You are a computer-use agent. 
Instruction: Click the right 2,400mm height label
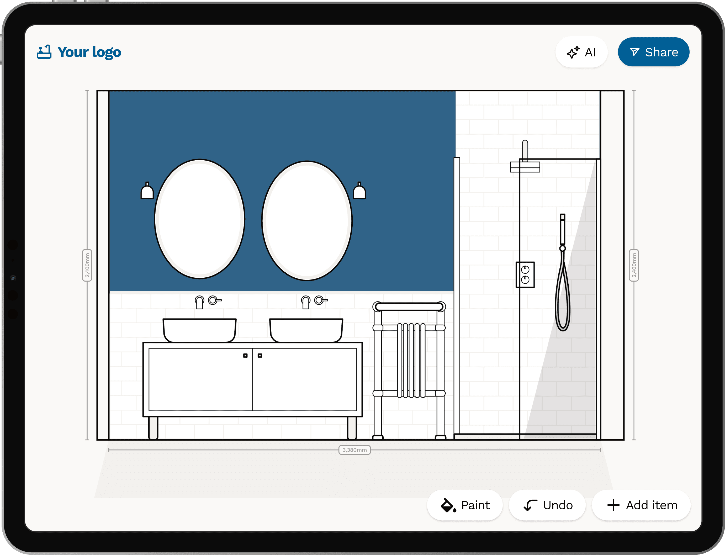click(634, 265)
